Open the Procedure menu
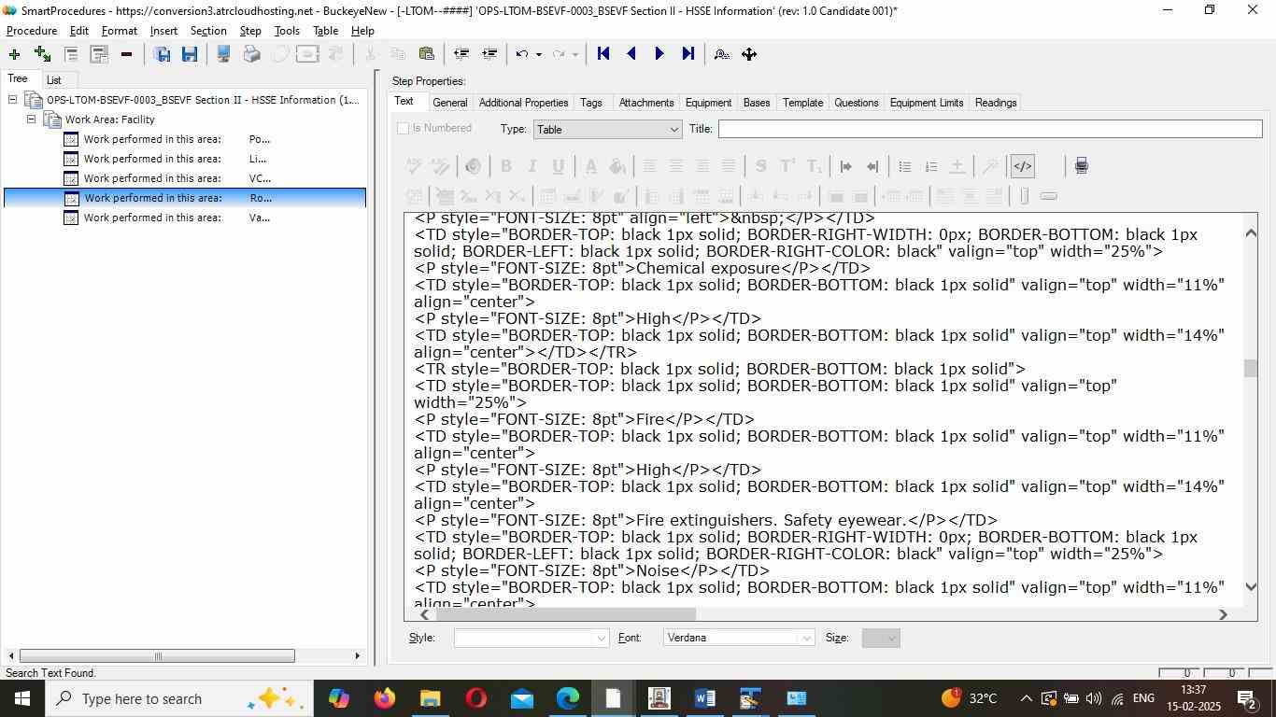1276x717 pixels. [32, 31]
